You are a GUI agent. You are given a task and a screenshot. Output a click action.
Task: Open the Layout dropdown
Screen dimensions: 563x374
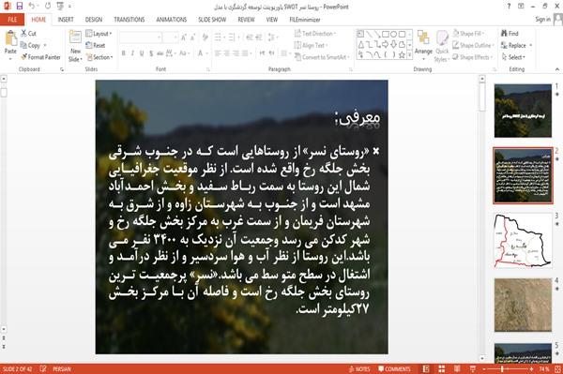[x=99, y=34]
